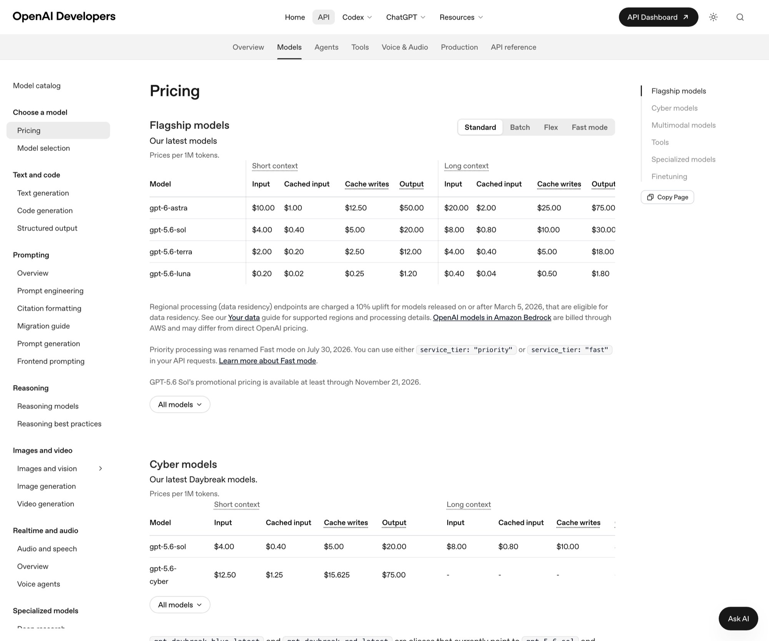
Task: Jump to Multimodal models in page outline
Action: pos(683,125)
